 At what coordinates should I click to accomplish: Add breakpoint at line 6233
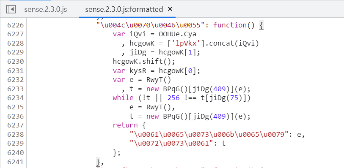tap(15, 89)
